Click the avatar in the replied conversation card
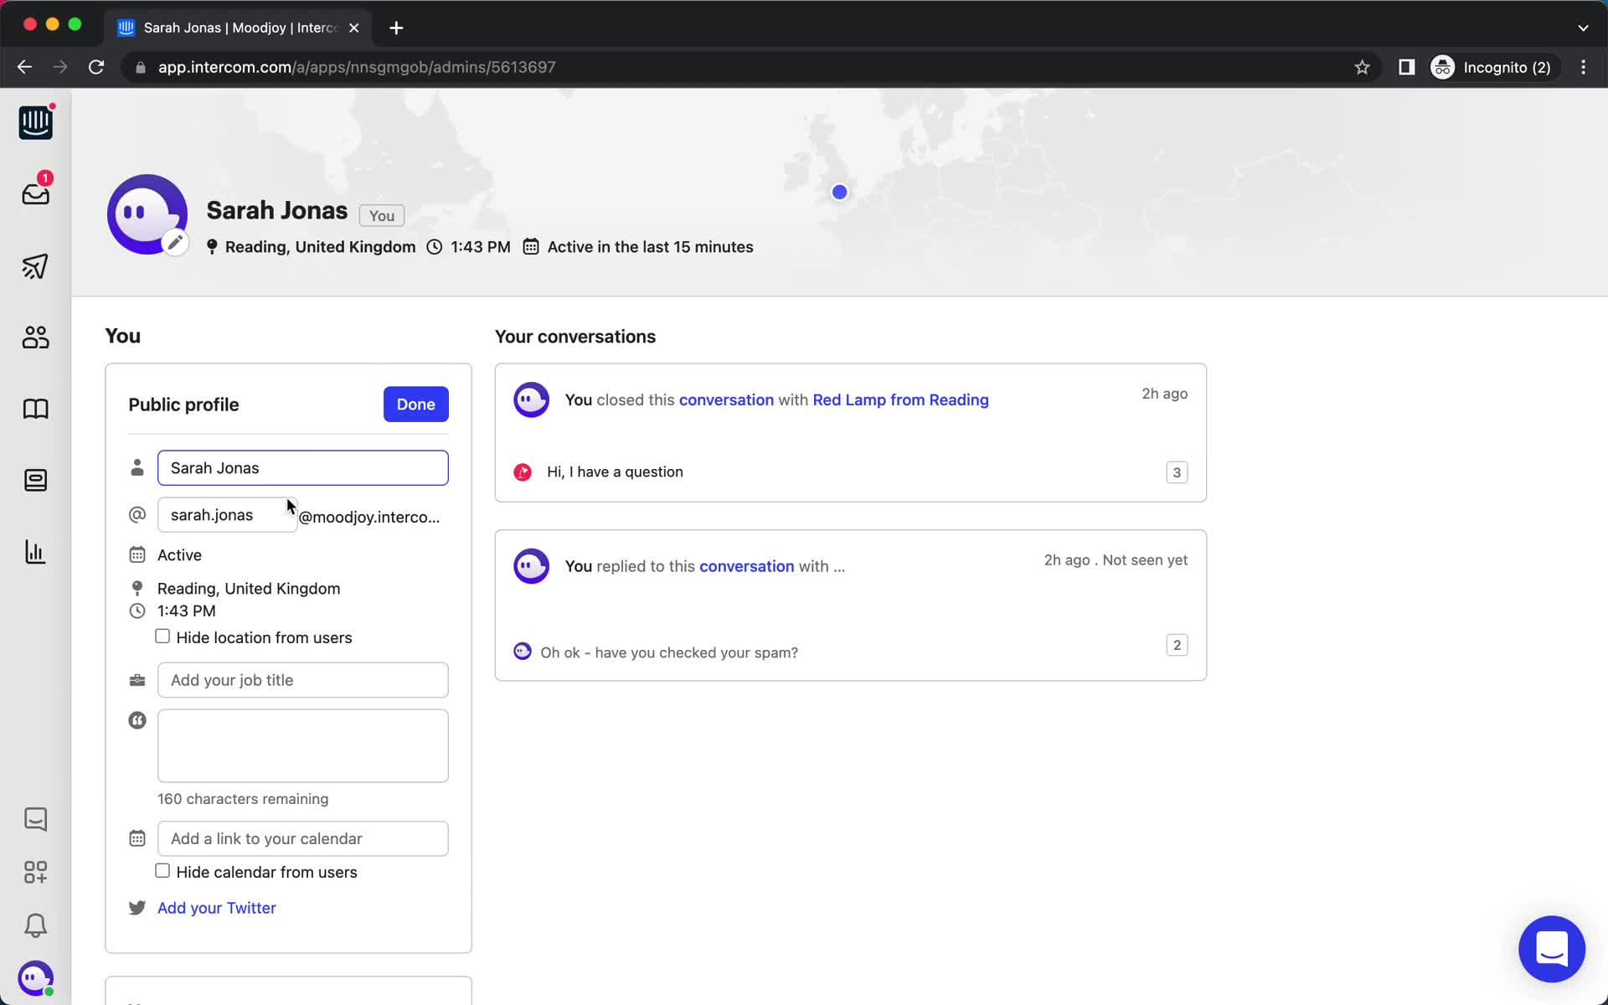The image size is (1608, 1005). click(x=531, y=566)
